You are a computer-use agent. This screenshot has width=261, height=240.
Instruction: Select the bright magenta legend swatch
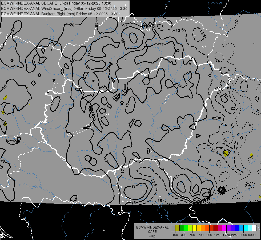224,228
